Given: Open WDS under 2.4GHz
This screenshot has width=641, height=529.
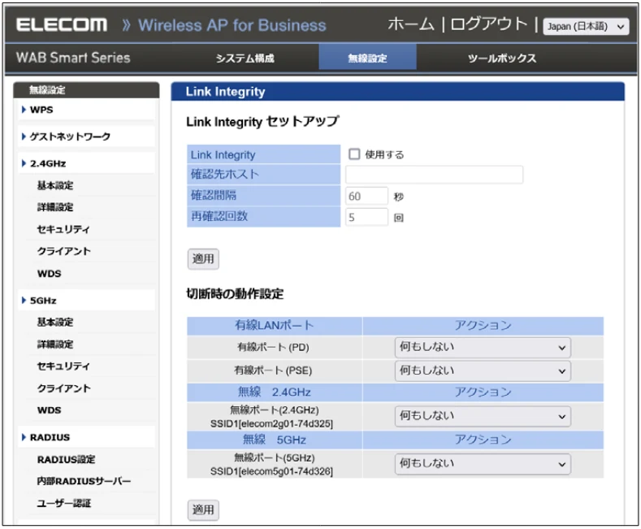Looking at the screenshot, I should pos(49,274).
